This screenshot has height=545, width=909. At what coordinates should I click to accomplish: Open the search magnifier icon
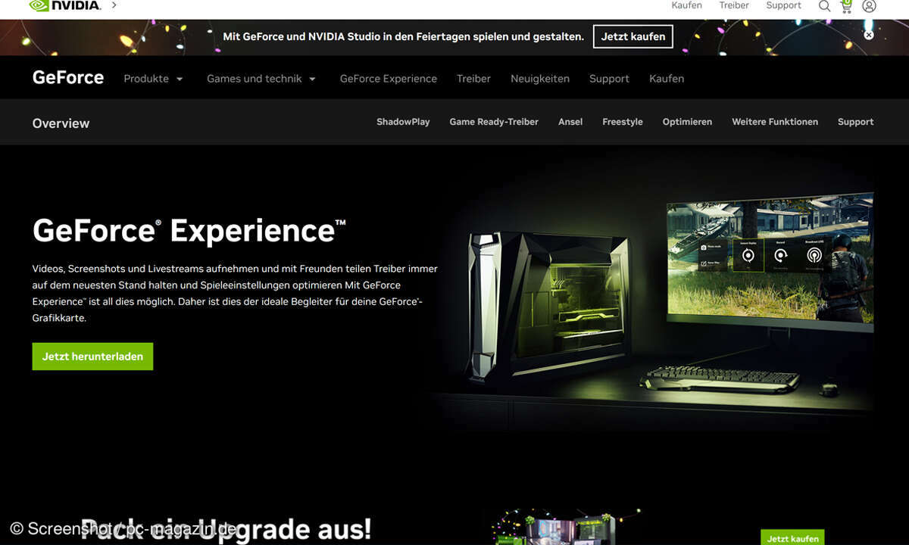coord(824,6)
